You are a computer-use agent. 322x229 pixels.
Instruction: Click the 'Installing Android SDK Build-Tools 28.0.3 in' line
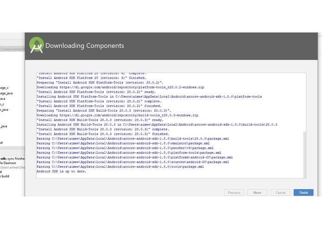click(x=157, y=125)
